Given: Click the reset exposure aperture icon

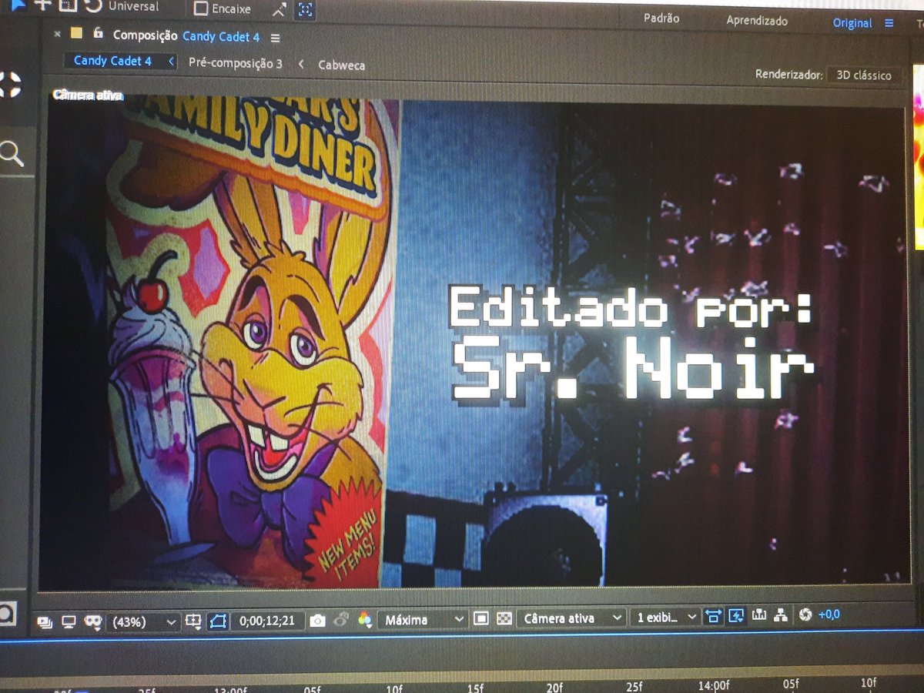Looking at the screenshot, I should pyautogui.click(x=805, y=615).
